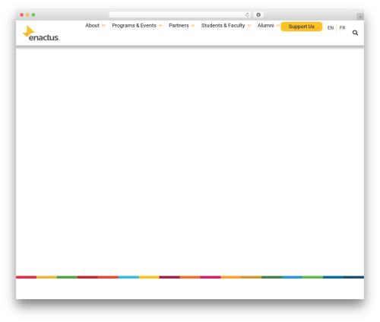Image resolution: width=380 pixels, height=322 pixels.
Task: Expand the Alumni dropdown chevron
Action: (x=278, y=26)
